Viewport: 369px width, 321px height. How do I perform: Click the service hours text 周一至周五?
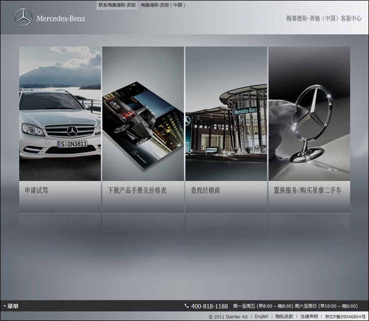295,306
